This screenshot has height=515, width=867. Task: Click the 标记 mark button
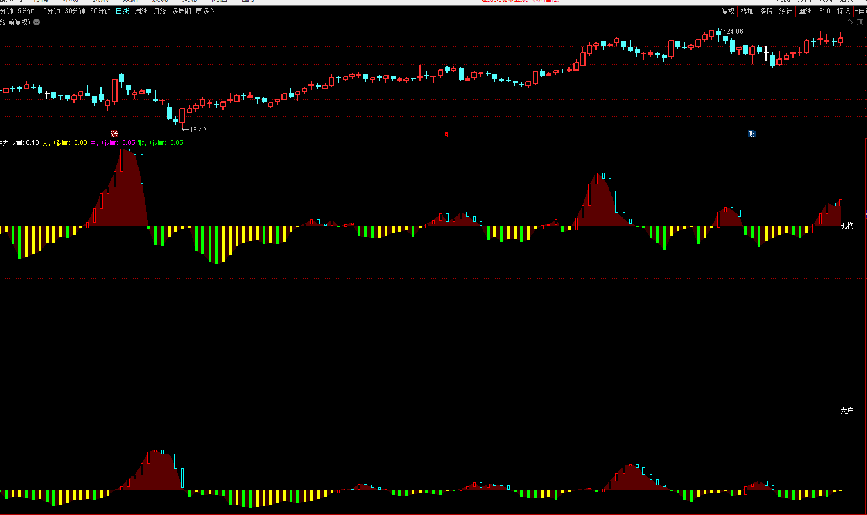844,11
